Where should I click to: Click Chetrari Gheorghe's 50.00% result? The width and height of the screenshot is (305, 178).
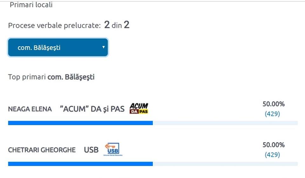point(274,145)
